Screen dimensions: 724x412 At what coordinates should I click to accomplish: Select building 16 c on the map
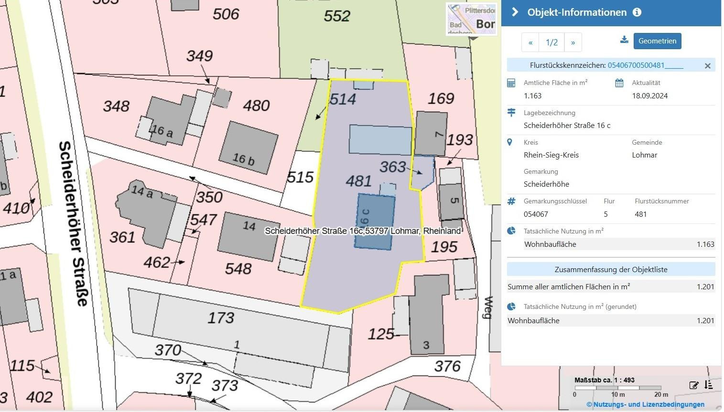(x=375, y=222)
